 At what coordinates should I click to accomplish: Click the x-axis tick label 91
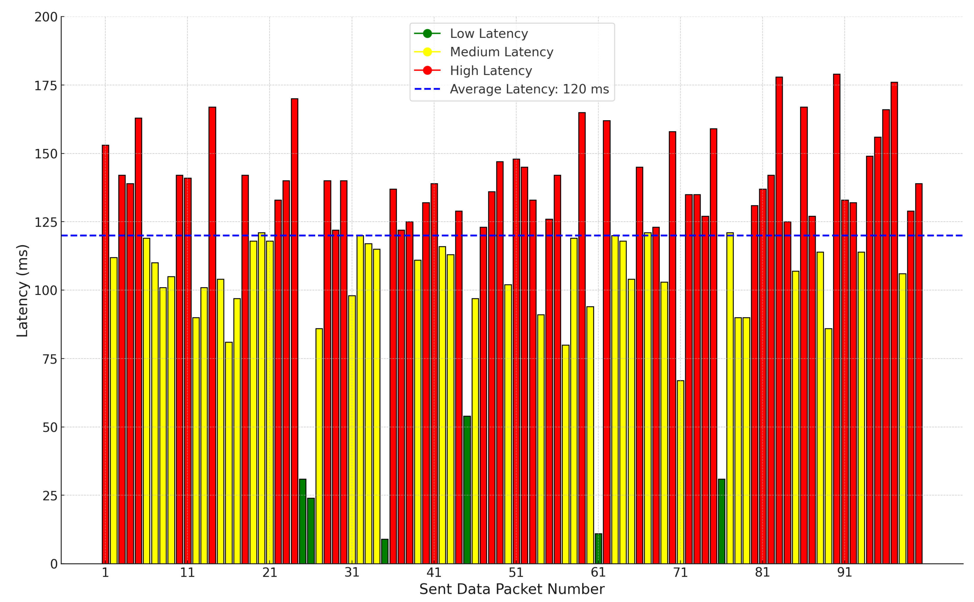(845, 573)
